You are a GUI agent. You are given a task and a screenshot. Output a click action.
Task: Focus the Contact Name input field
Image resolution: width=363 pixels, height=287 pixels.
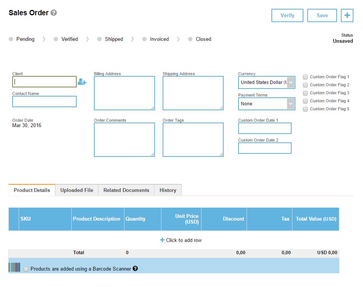click(x=44, y=102)
